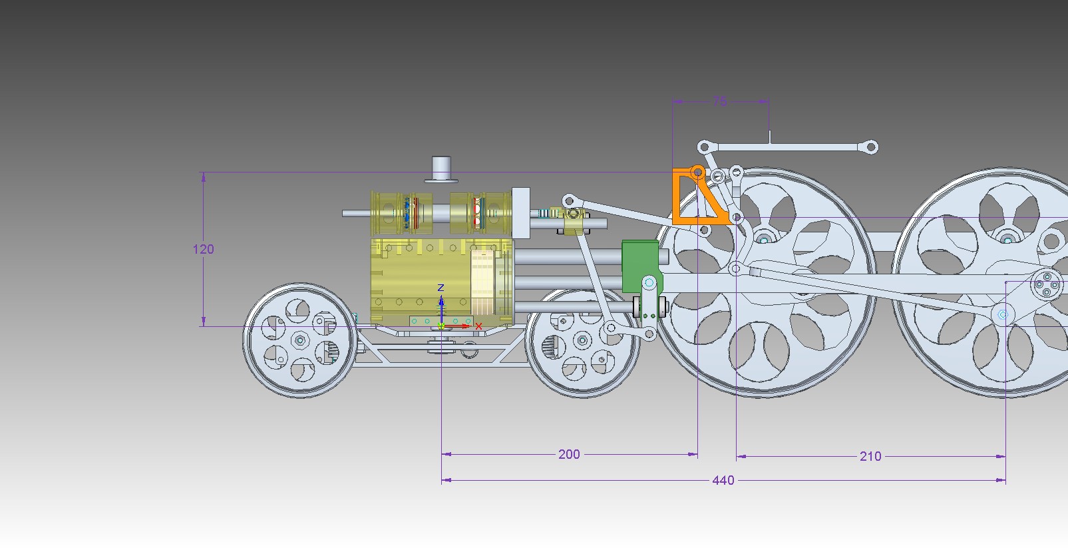Select the 210 dimension text
The image size is (1068, 548).
(x=870, y=456)
